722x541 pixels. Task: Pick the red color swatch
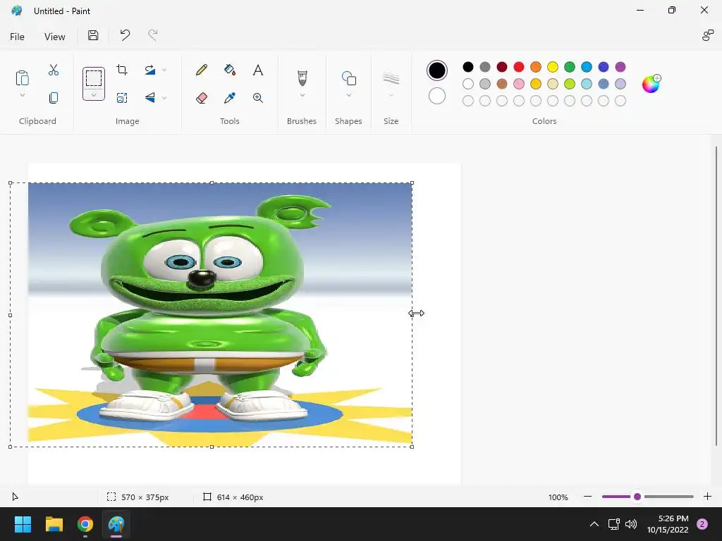coord(519,67)
